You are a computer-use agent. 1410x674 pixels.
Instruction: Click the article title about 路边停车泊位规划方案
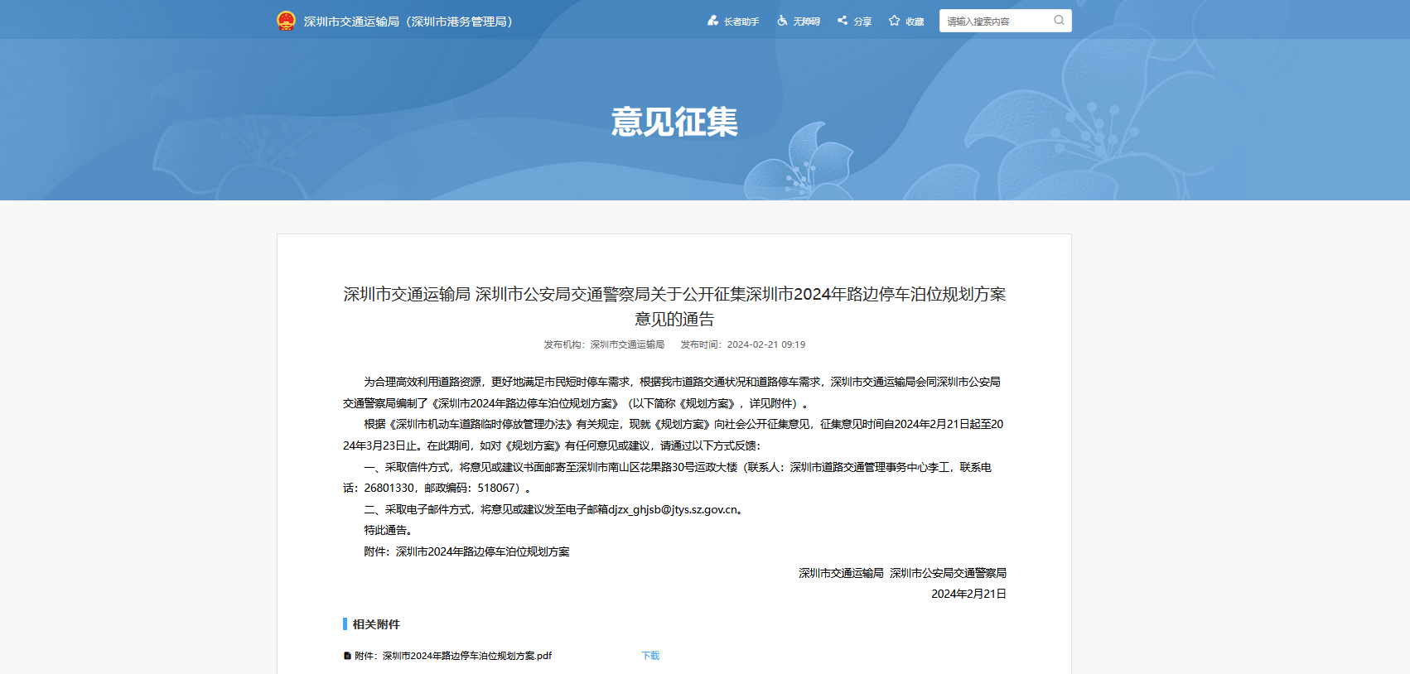[674, 306]
